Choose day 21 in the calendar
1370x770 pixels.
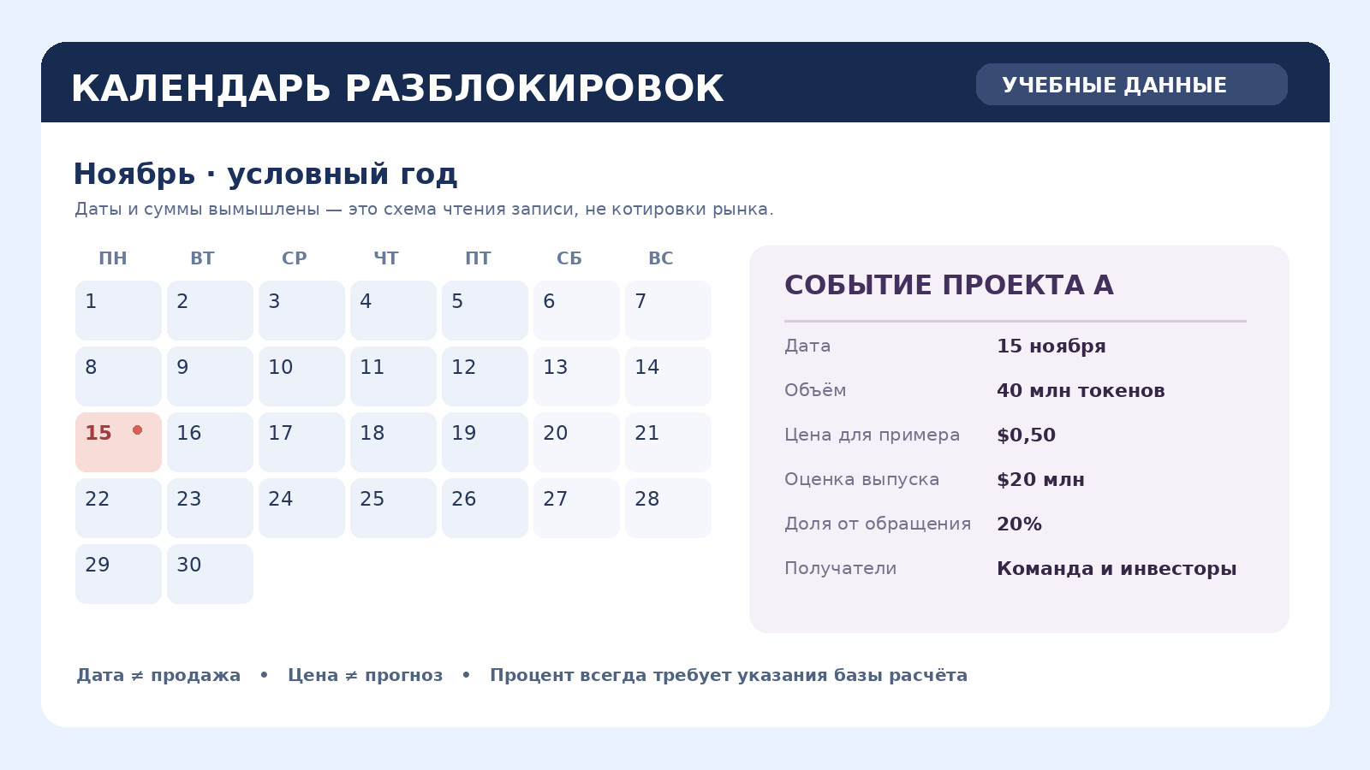(668, 442)
